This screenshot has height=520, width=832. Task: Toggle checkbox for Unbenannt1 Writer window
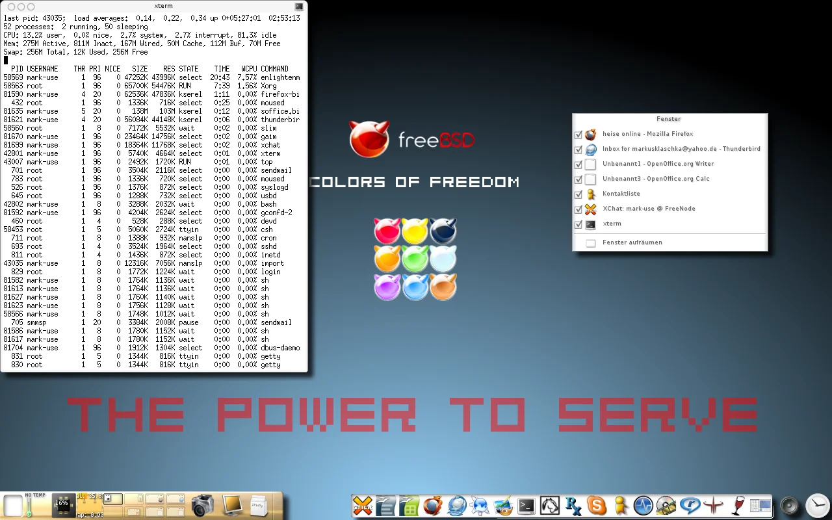tap(578, 164)
